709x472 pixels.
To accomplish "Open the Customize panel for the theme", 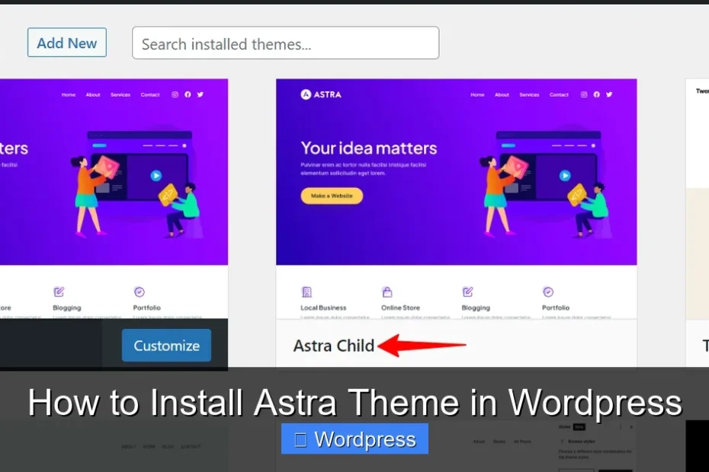I will tap(165, 345).
